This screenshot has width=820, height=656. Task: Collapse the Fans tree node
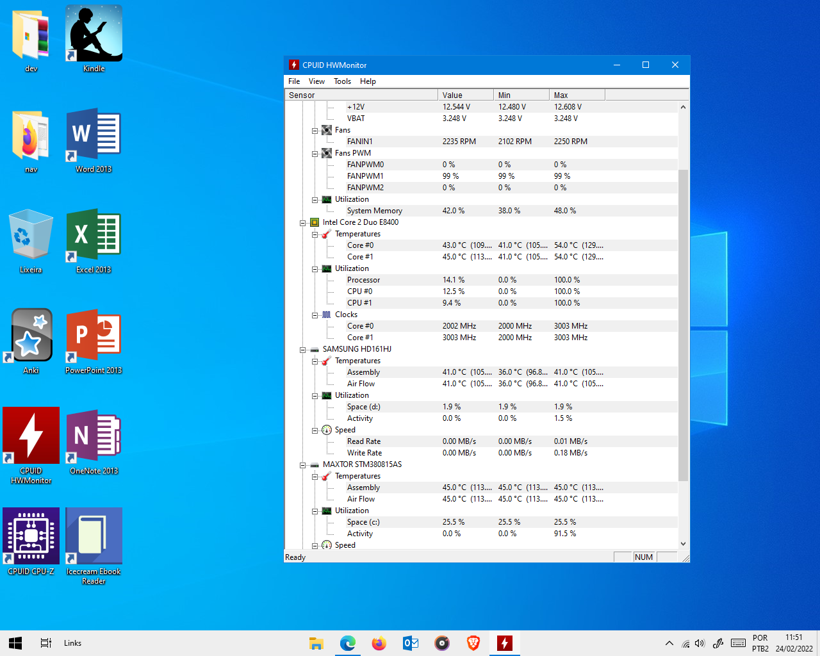(315, 131)
